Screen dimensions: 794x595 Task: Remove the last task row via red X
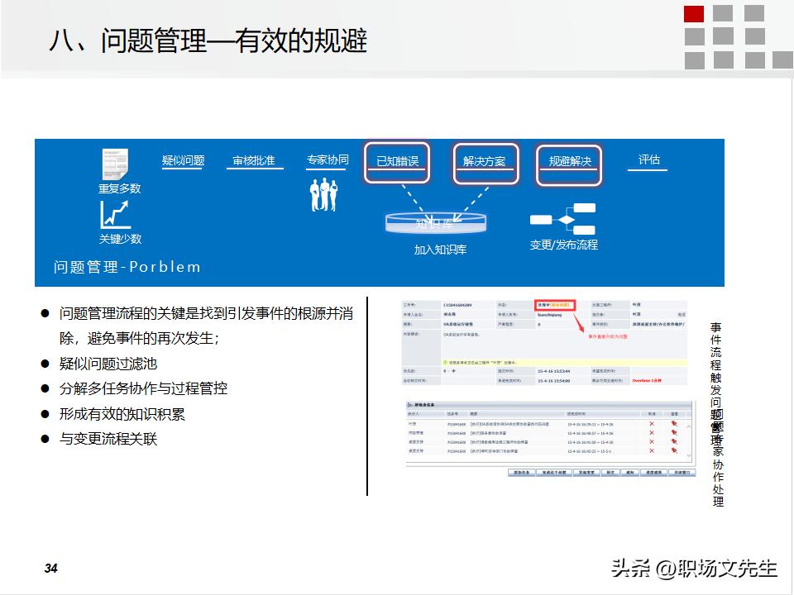pos(650,450)
